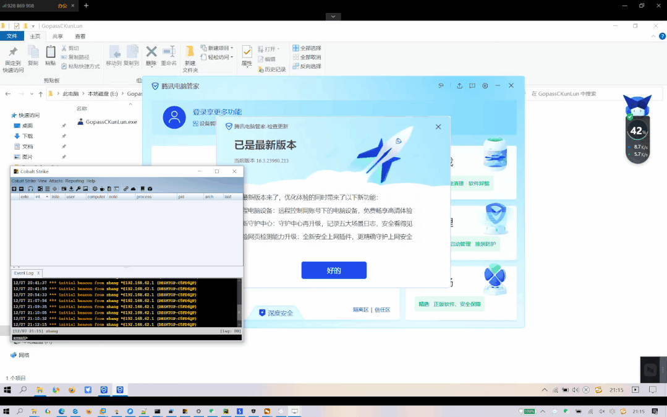
Task: Expand Easy Access (轻松访问) dropdown
Action: [x=232, y=57]
